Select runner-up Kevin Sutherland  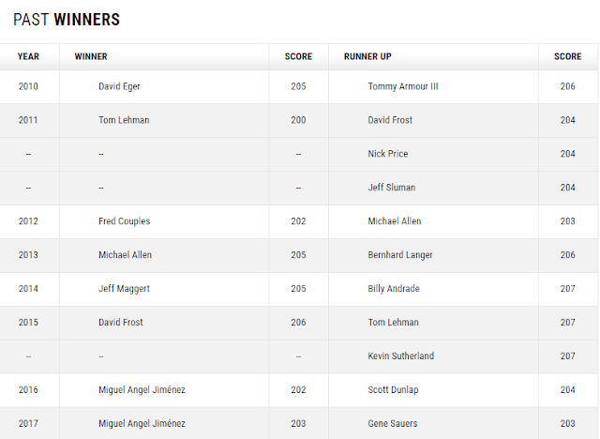[x=401, y=356]
